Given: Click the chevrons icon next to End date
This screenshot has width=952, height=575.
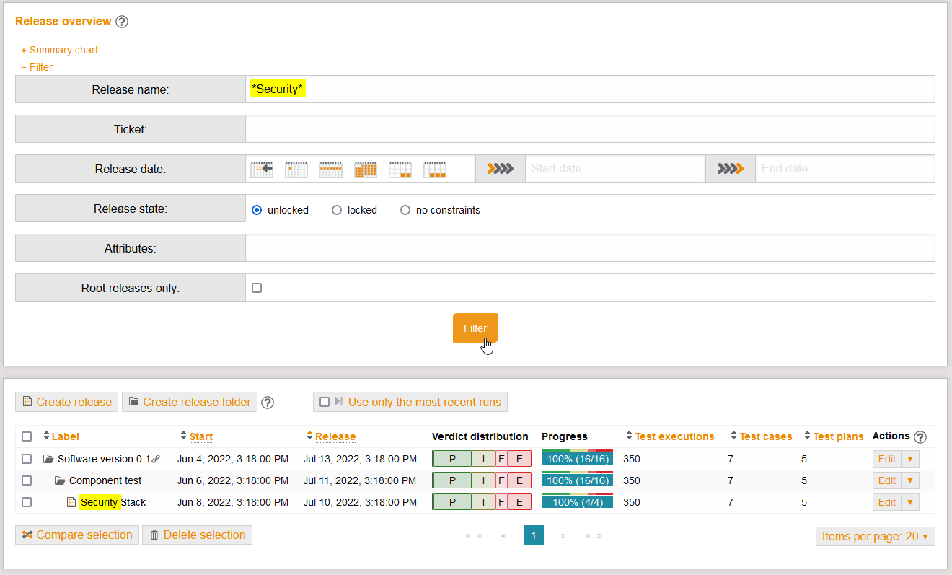Looking at the screenshot, I should (x=730, y=168).
